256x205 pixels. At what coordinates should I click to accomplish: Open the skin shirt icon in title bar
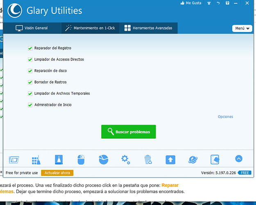[x=209, y=3]
